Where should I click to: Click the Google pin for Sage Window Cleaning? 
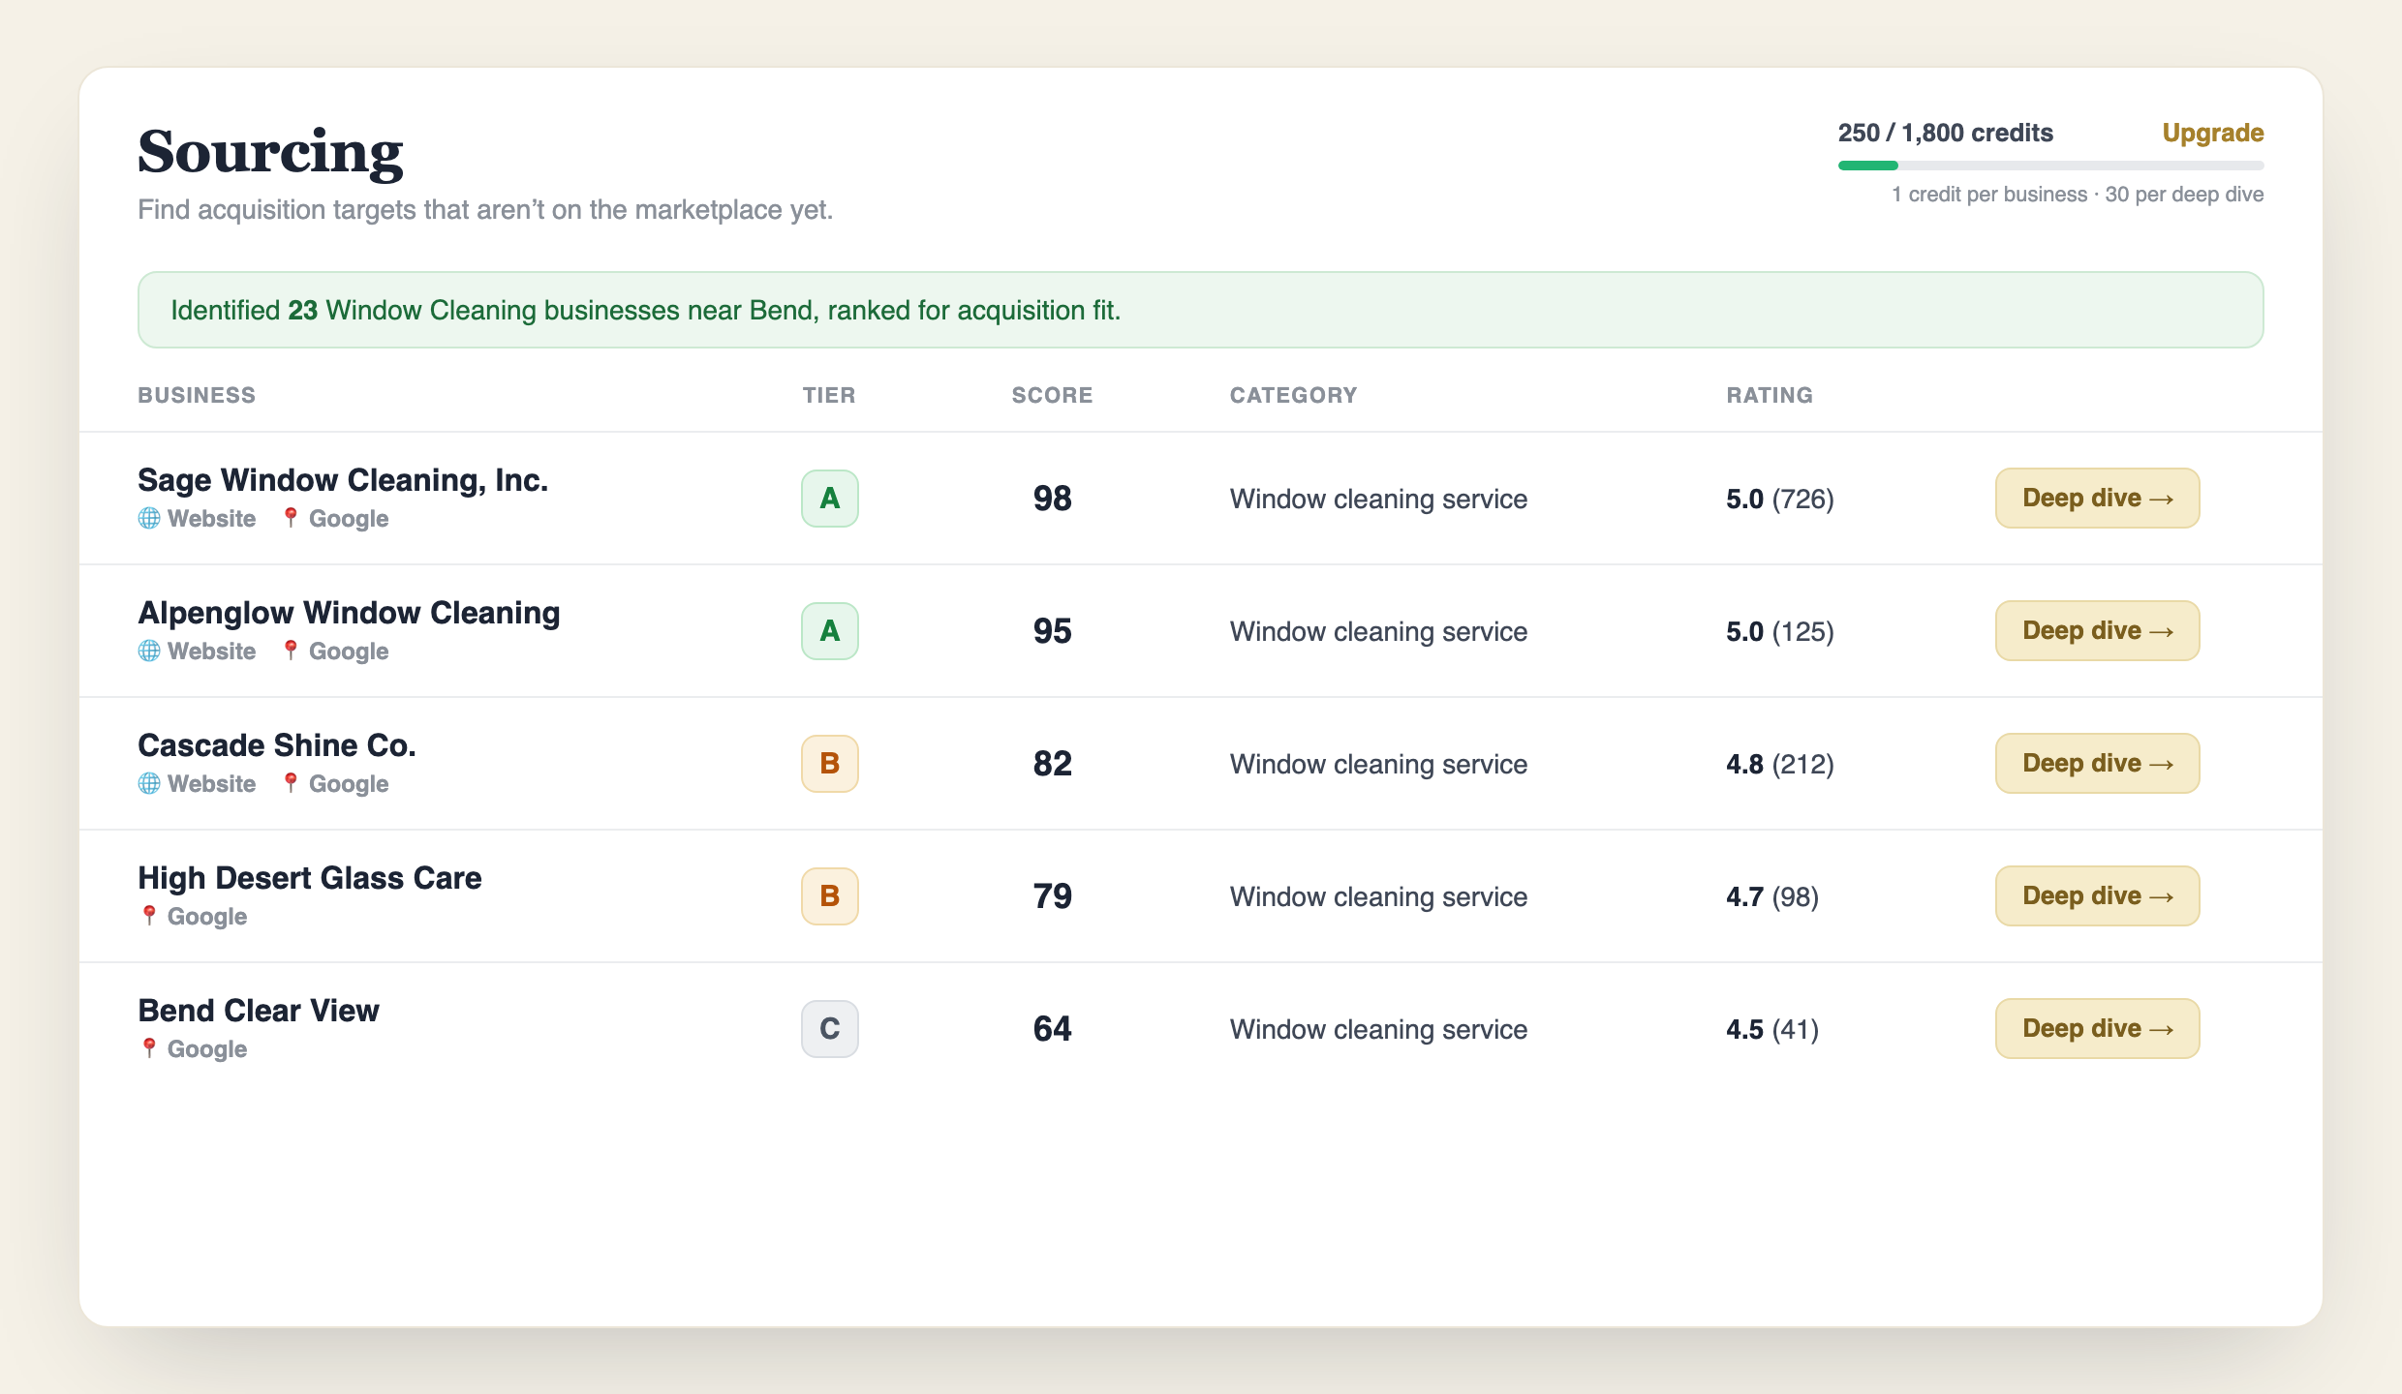pyautogui.click(x=290, y=518)
